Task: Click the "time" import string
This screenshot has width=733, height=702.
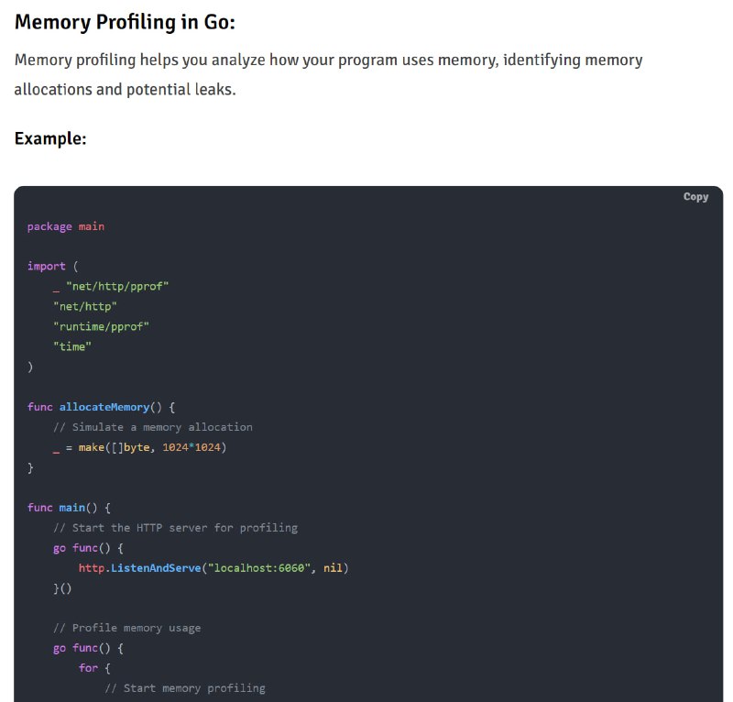Action: tap(72, 346)
